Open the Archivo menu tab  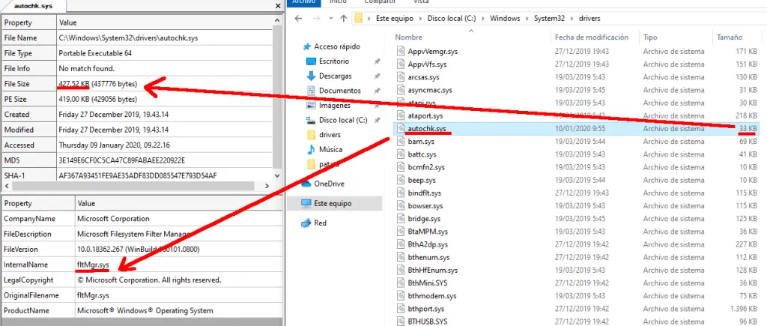[x=303, y=2]
